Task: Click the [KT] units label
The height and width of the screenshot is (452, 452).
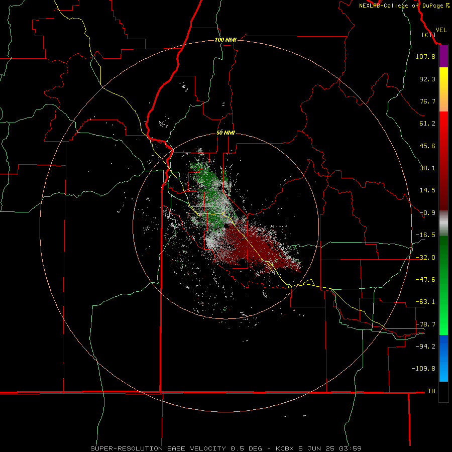Action: pyautogui.click(x=428, y=35)
